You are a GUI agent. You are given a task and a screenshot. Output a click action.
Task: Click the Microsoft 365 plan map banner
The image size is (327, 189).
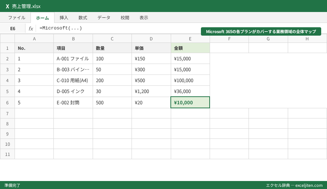coord(261,32)
